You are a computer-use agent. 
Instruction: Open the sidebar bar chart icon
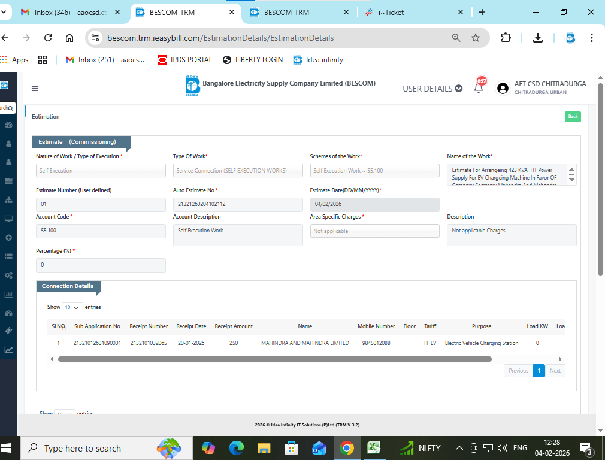(8, 295)
